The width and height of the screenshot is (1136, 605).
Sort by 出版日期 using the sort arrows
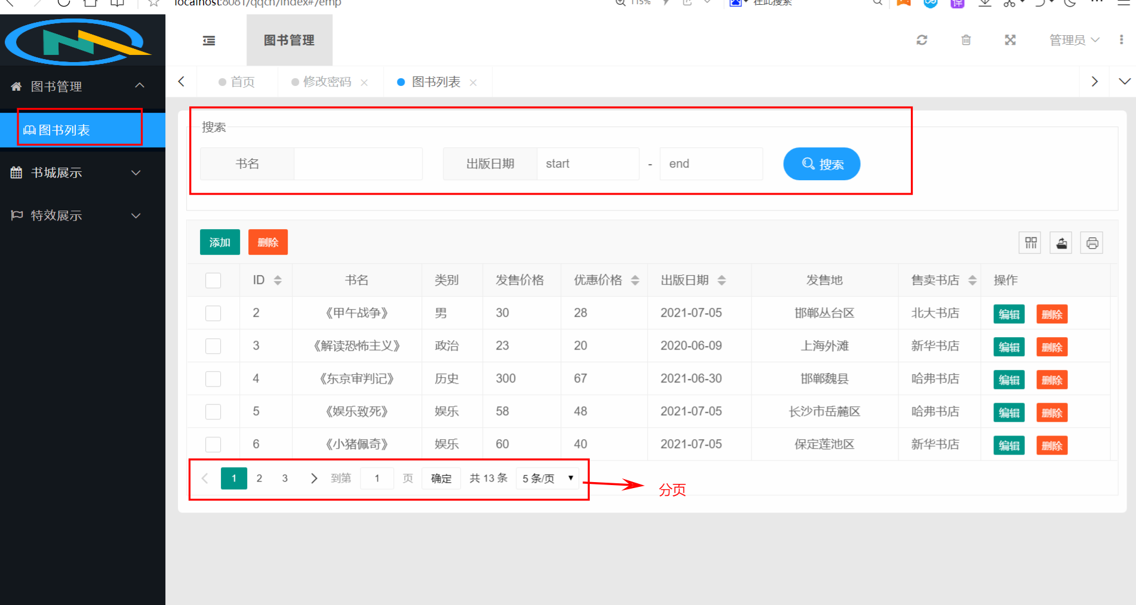[722, 280]
